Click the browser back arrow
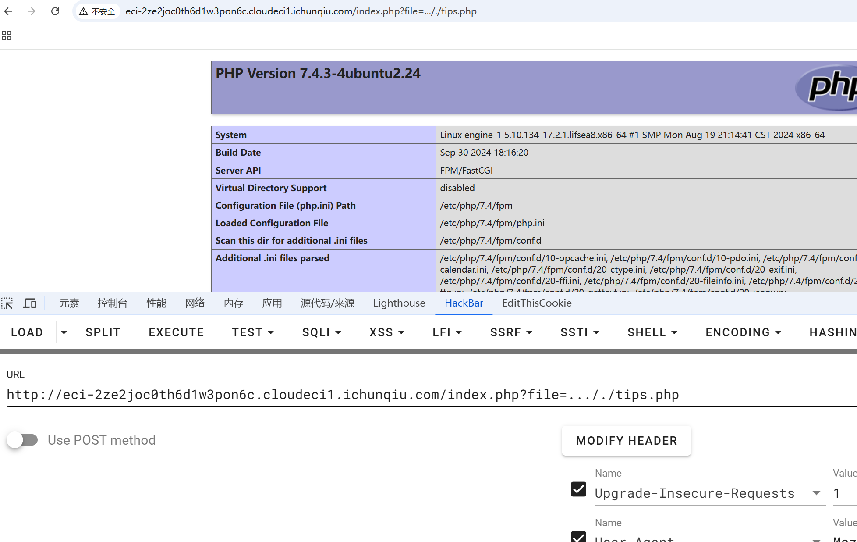This screenshot has width=857, height=542. point(8,11)
